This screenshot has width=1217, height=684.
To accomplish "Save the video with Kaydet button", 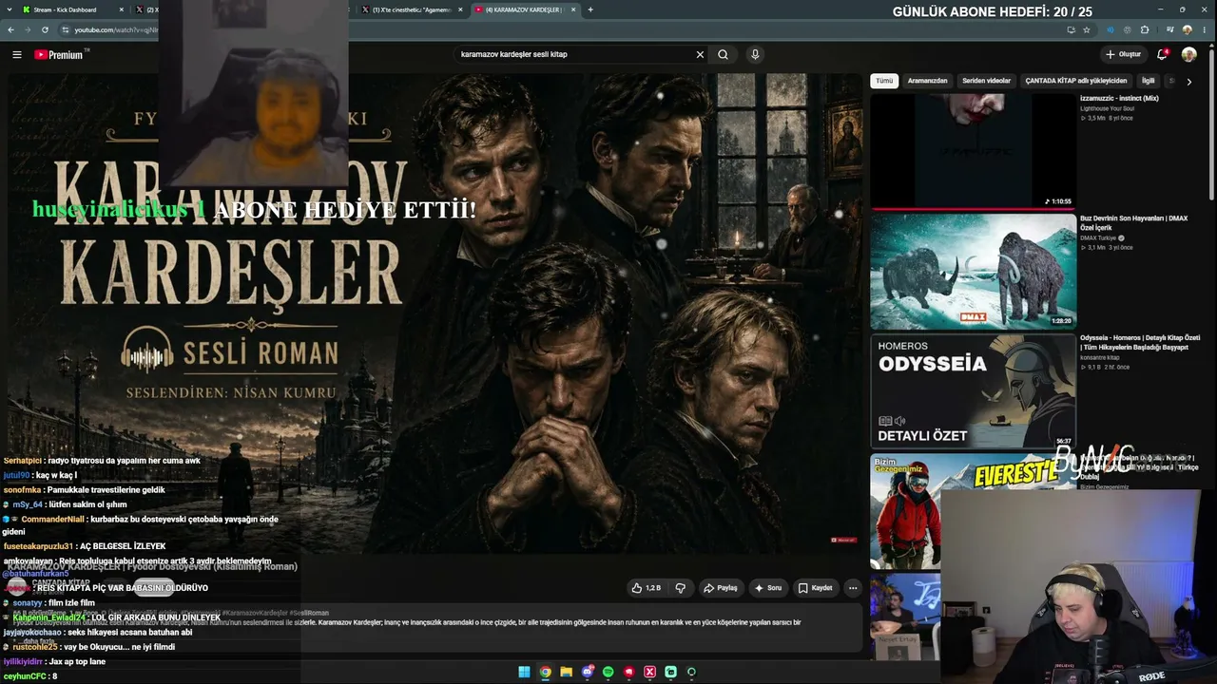I will (816, 588).
